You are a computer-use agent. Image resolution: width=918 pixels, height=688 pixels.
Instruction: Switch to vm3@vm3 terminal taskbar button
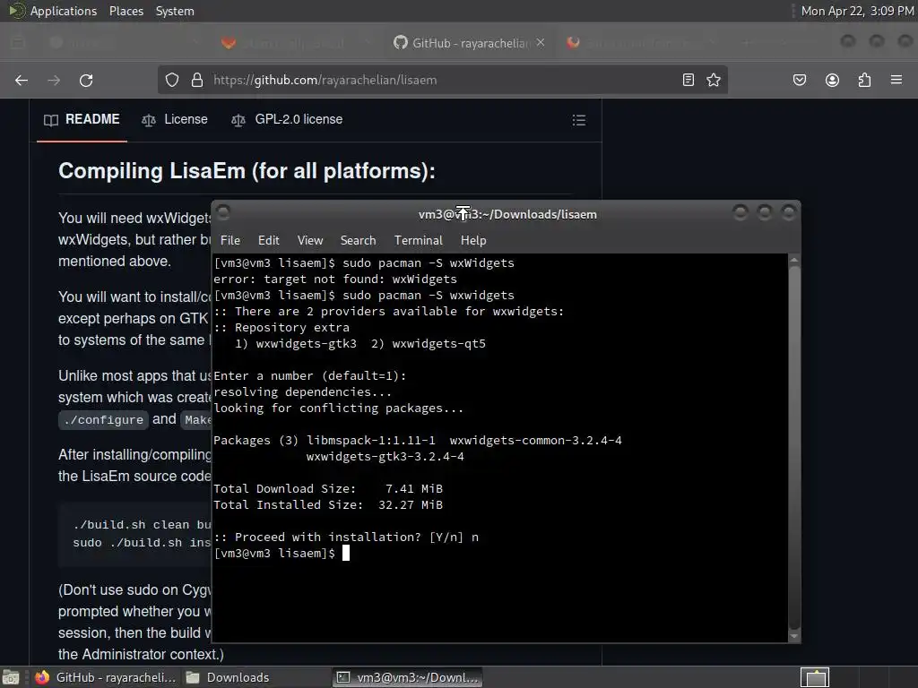click(x=408, y=677)
